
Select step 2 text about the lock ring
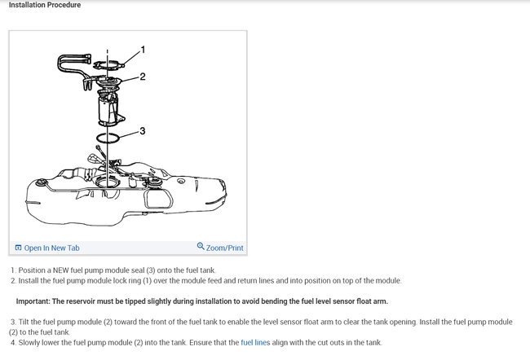206,281
